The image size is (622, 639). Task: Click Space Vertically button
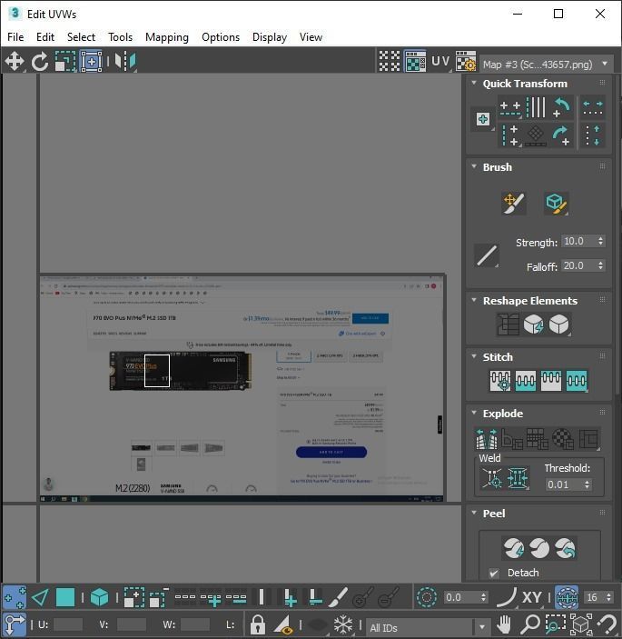(x=593, y=135)
